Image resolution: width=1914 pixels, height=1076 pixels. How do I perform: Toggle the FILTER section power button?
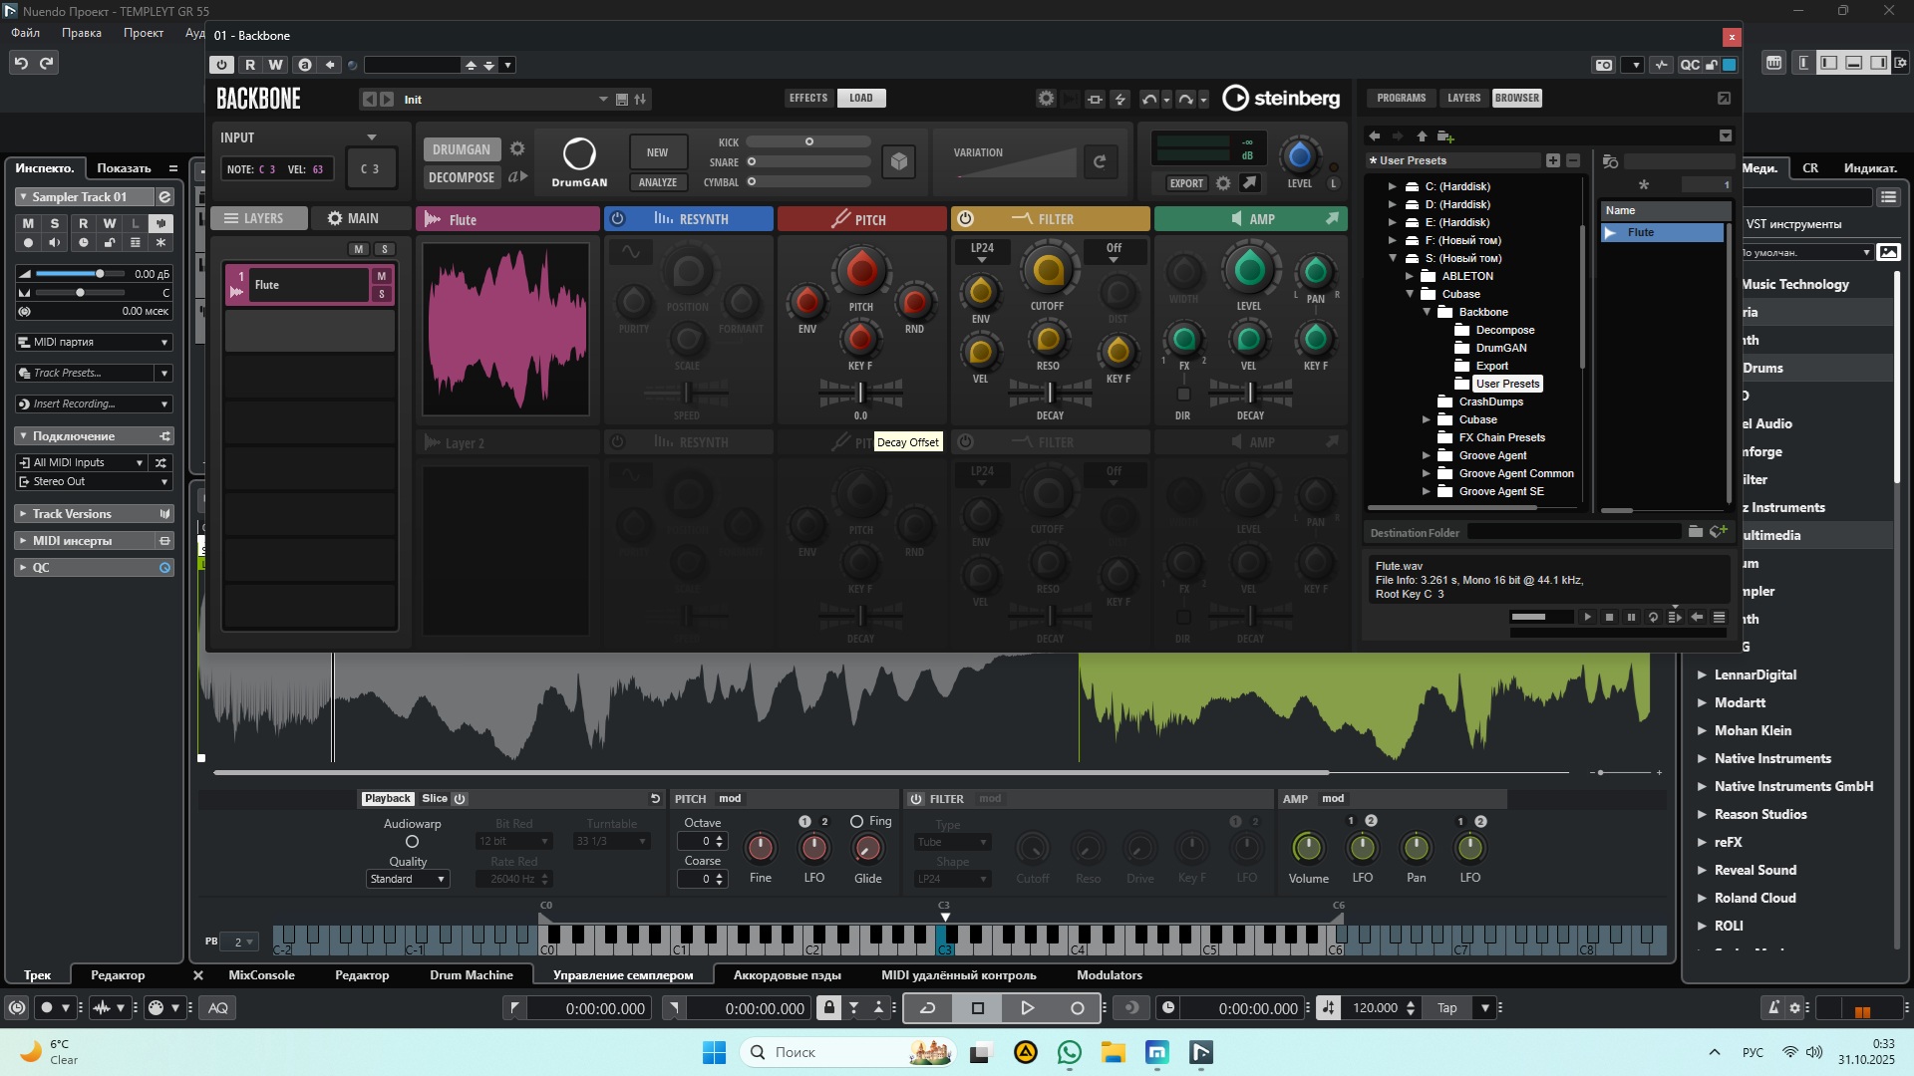point(965,219)
